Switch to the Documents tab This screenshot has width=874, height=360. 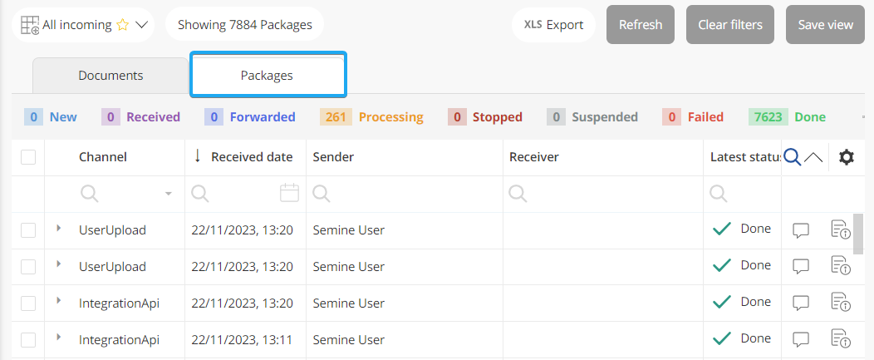(x=110, y=76)
